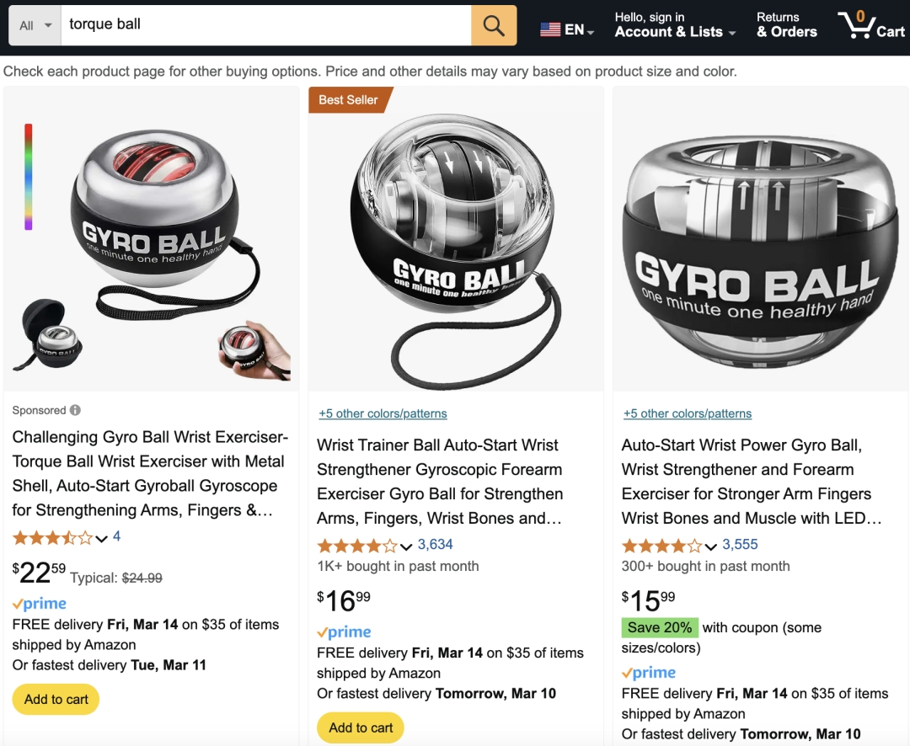Viewport: 910px width, 746px height.
Task: Expand rating breakdown chevron for Challenging Gyro Ball
Action: (102, 538)
